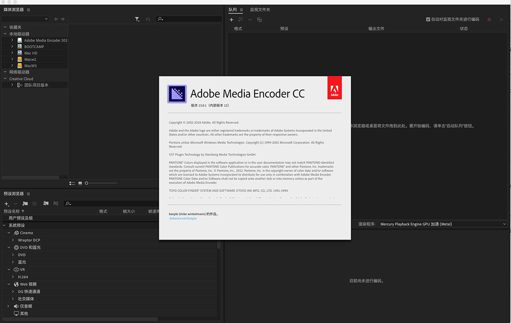Open the 媒体浏览器 panel menu icon
Viewport: 511px width, 323px height.
pyautogui.click(x=28, y=10)
